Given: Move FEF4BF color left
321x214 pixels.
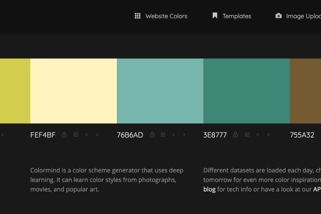Looking at the screenshot, I should tap(87, 135).
